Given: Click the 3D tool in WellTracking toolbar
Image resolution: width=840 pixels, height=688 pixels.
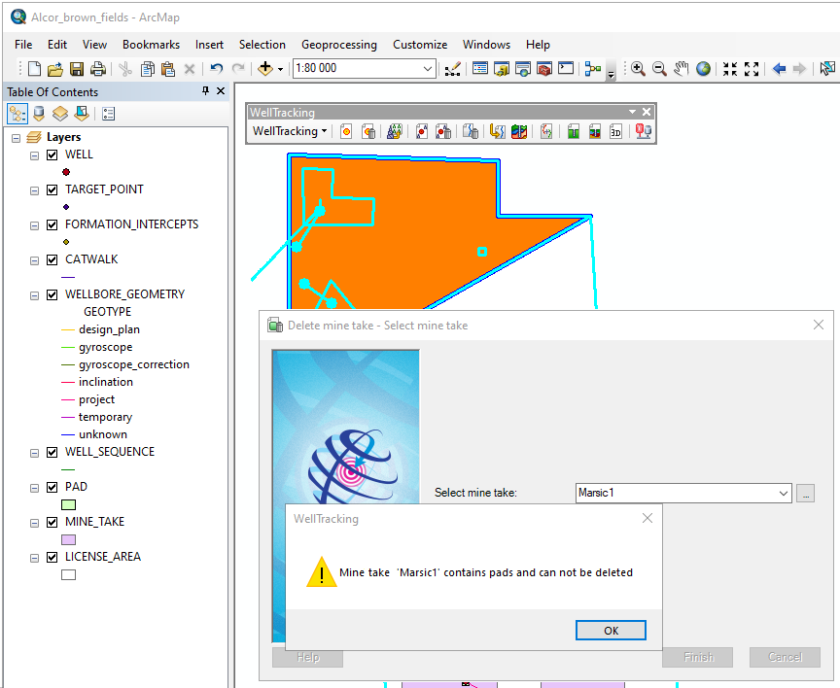Looking at the screenshot, I should pos(615,132).
